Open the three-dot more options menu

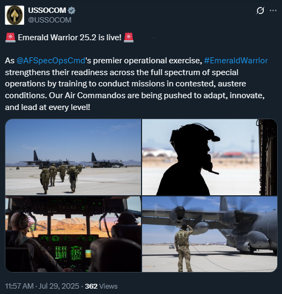[273, 11]
